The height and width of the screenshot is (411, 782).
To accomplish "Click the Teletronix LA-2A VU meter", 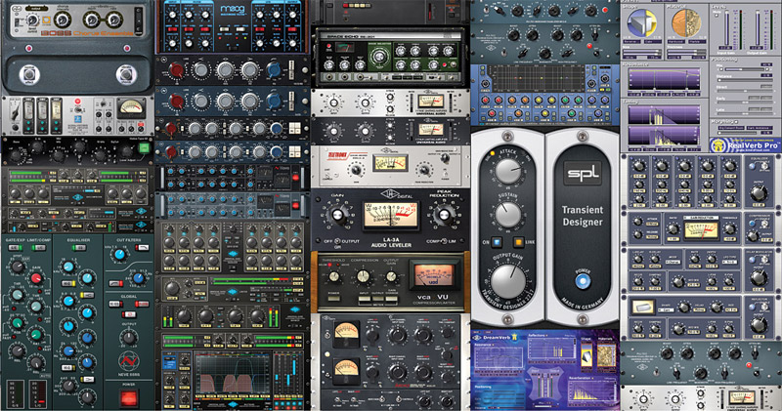I will [x=390, y=163].
